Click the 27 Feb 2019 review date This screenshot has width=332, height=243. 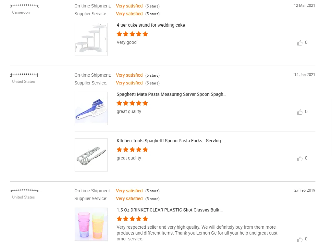(x=304, y=190)
